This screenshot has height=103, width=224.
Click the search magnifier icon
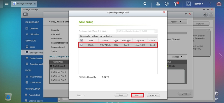(x=145, y=4)
